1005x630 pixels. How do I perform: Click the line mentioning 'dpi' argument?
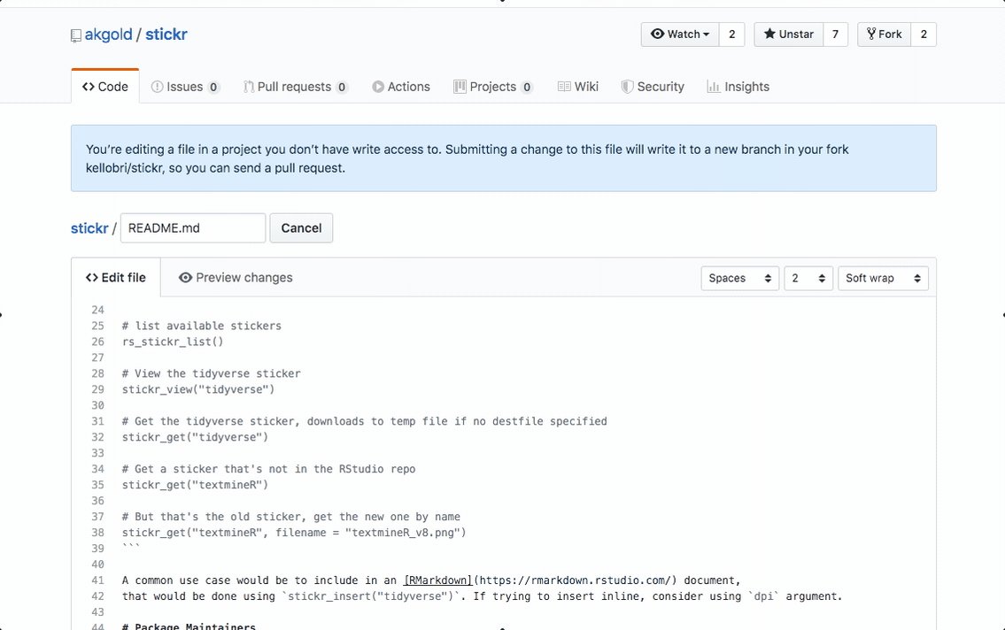482,596
